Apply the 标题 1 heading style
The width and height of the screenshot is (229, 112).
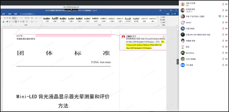[55, 19]
